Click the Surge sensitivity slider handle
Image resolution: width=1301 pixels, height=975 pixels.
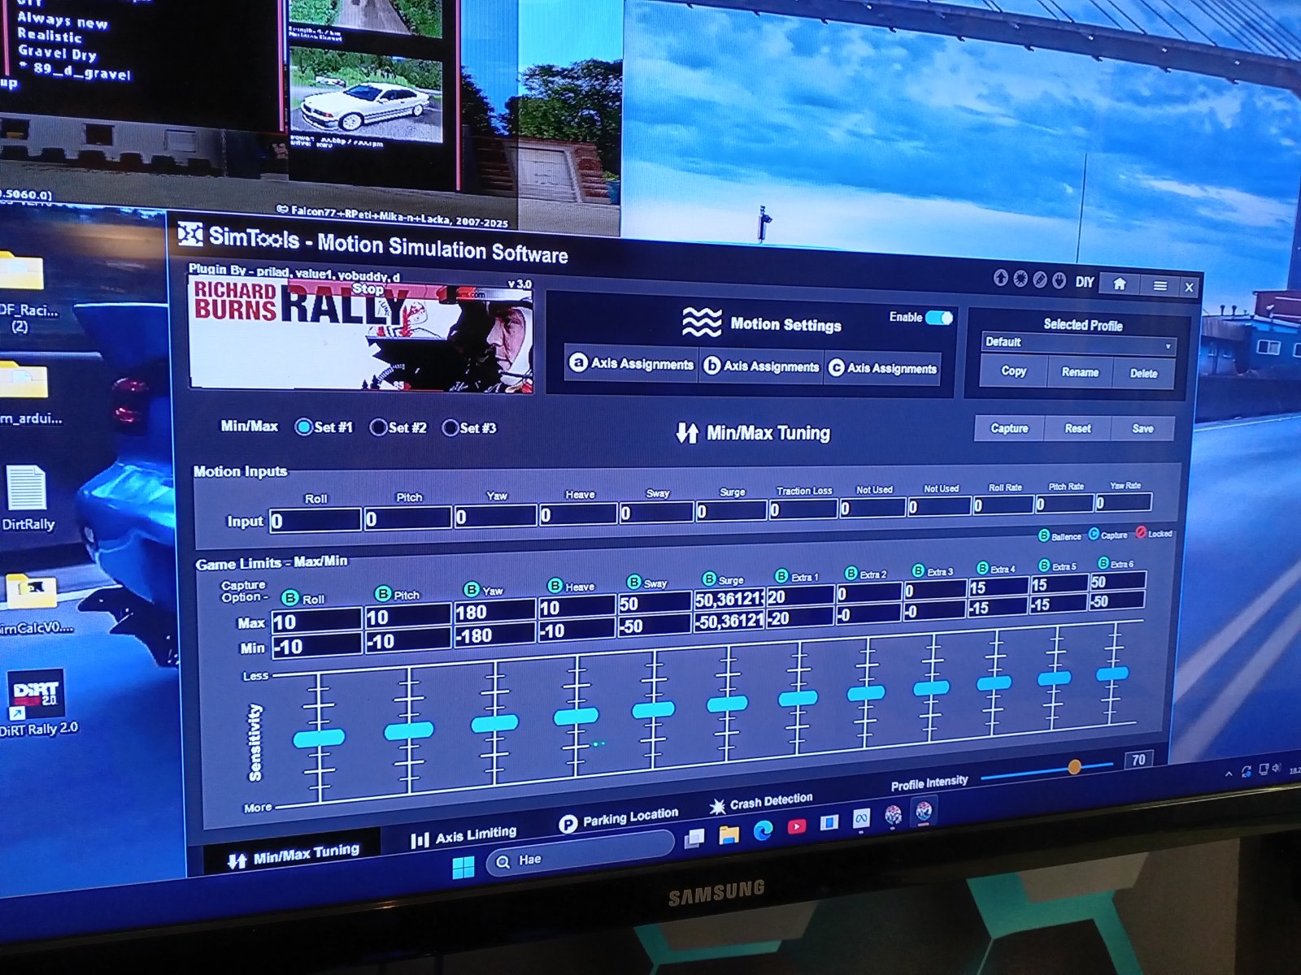pos(727,704)
